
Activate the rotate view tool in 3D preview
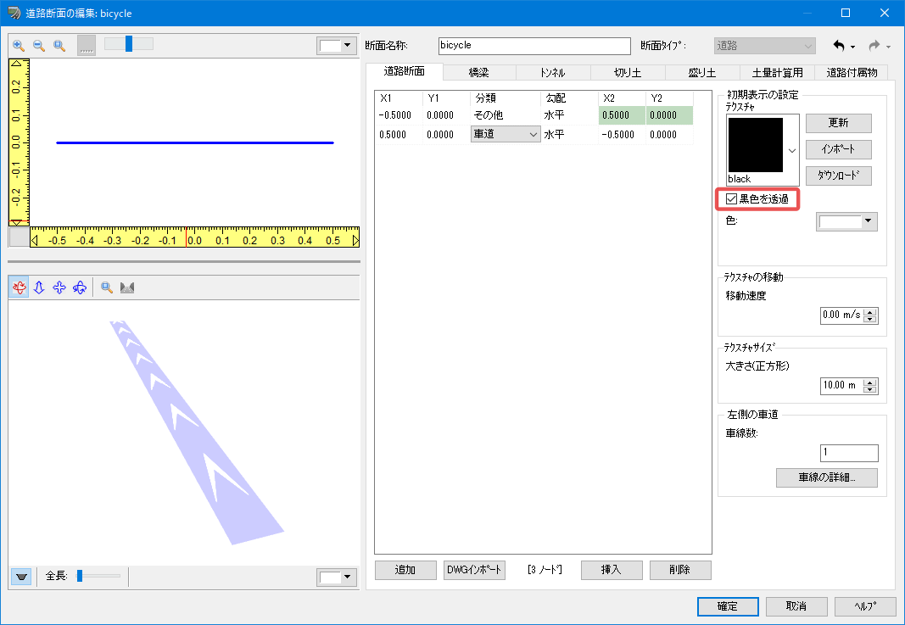[19, 287]
